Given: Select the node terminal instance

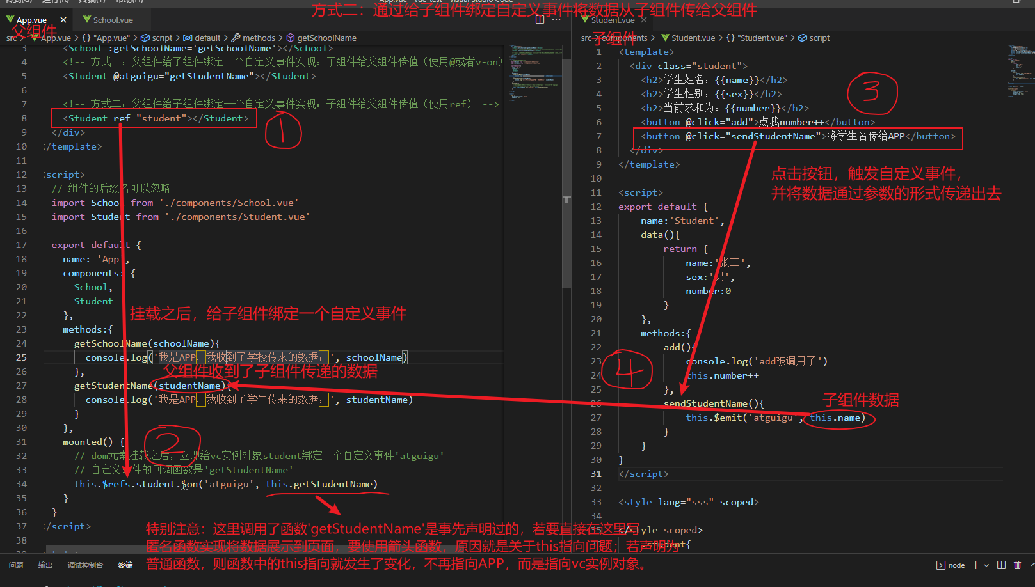Looking at the screenshot, I should tap(951, 565).
